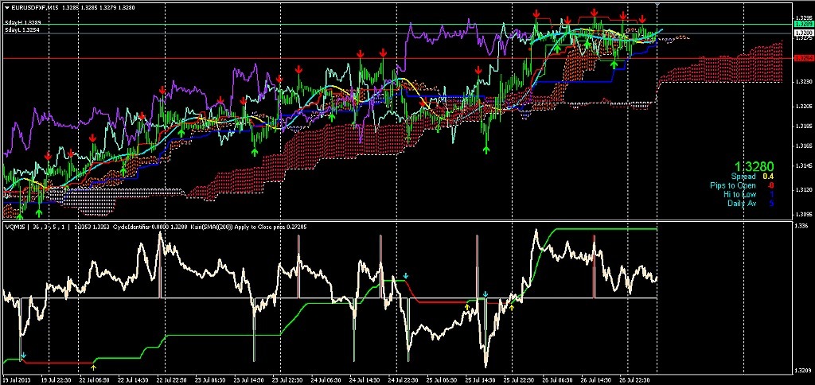This screenshot has height=385, width=815.
Task: Click the green 1.3289 price tag on axis
Action: pos(803,25)
